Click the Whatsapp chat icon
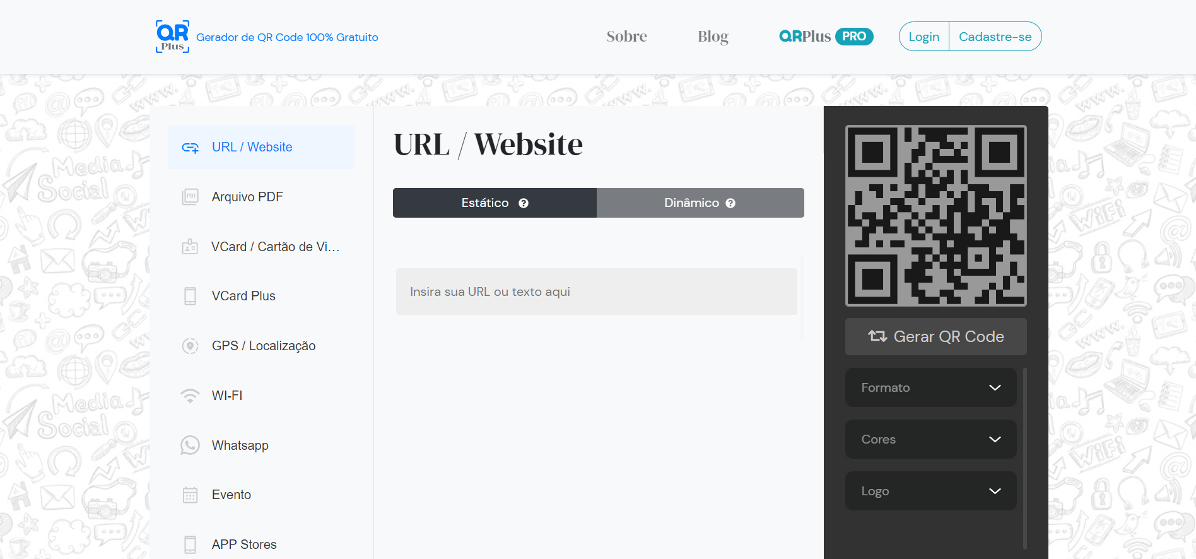The image size is (1196, 559). 190,445
